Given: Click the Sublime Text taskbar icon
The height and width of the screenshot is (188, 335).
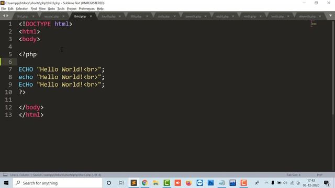Looking at the screenshot, I should pos(134,183).
